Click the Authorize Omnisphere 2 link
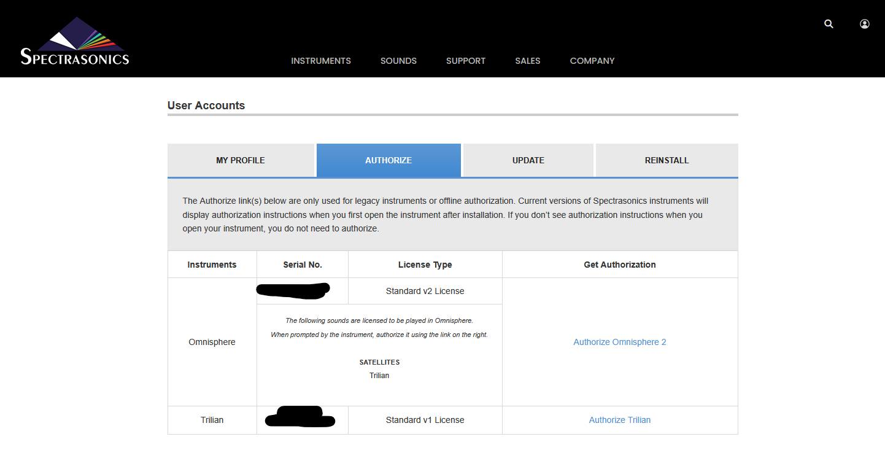The image size is (885, 461). click(620, 342)
